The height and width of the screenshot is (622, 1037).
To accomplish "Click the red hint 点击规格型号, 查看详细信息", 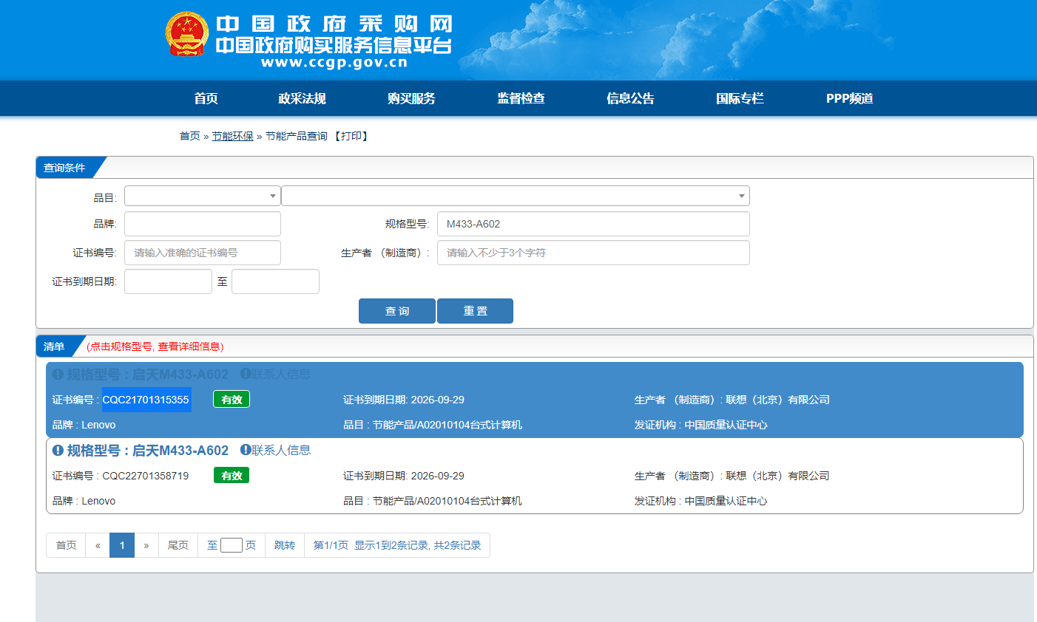I will [x=155, y=346].
